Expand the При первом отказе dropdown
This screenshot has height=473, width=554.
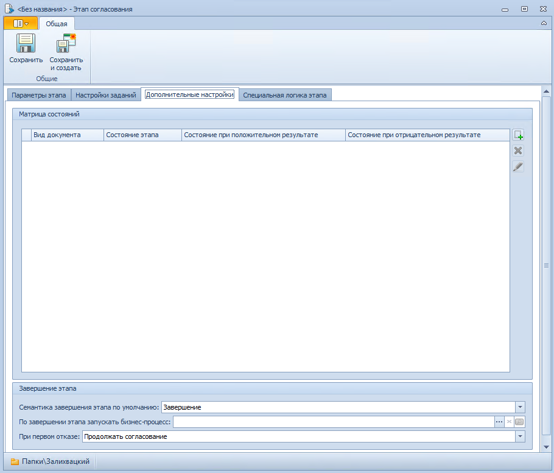(520, 436)
